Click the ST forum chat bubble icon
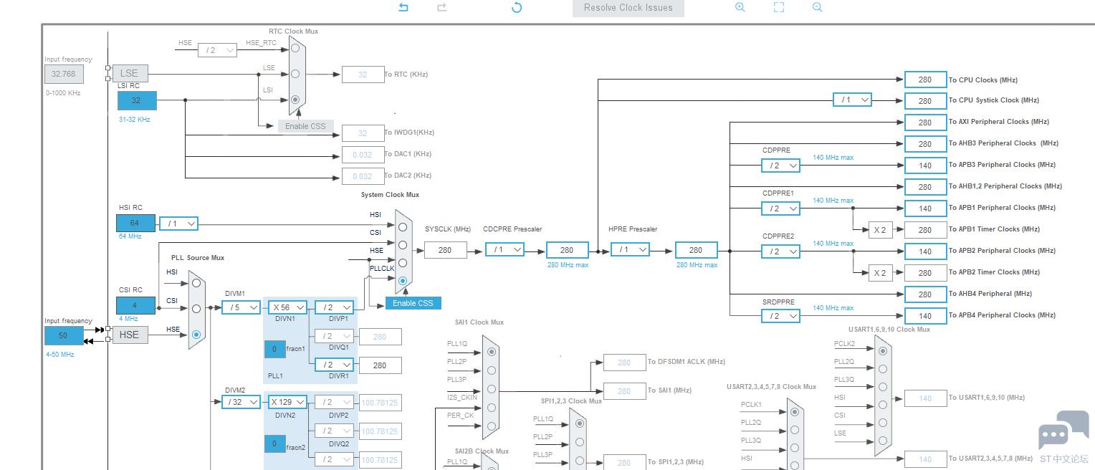The image size is (1095, 470). tap(1063, 430)
